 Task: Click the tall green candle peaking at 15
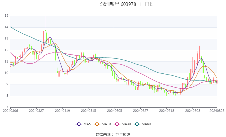pos(45,24)
